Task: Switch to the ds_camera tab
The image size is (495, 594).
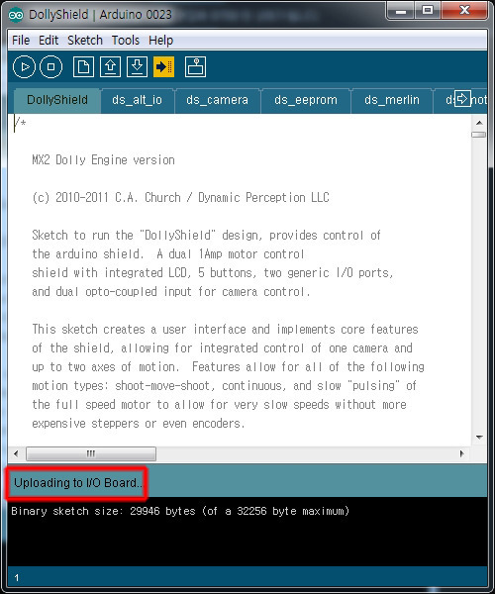Action: click(x=218, y=100)
